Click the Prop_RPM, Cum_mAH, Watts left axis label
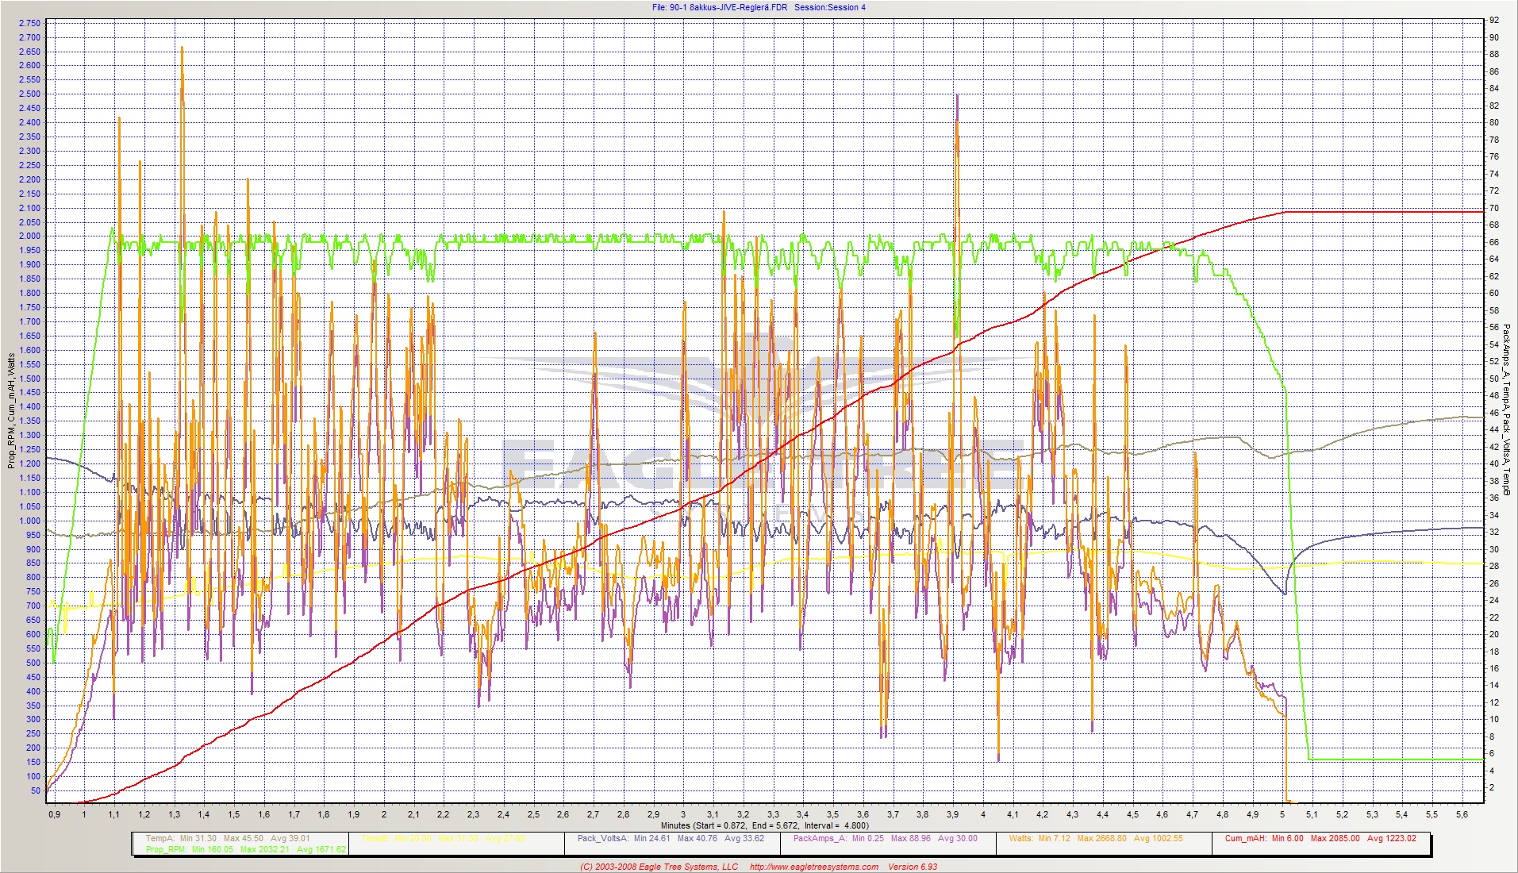The width and height of the screenshot is (1518, 873). [x=11, y=410]
